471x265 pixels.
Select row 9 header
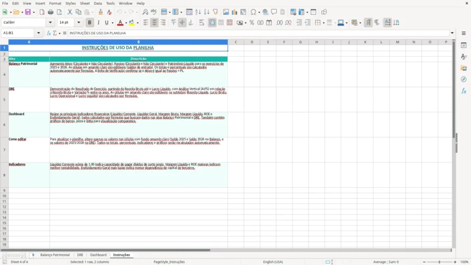(4, 190)
